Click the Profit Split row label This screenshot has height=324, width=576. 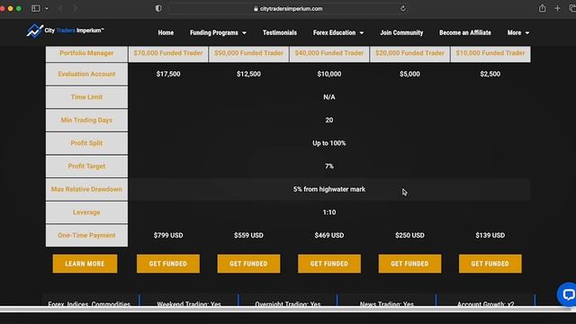86,143
